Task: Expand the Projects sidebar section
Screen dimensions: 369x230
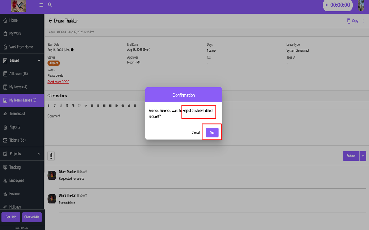Action: click(39, 154)
